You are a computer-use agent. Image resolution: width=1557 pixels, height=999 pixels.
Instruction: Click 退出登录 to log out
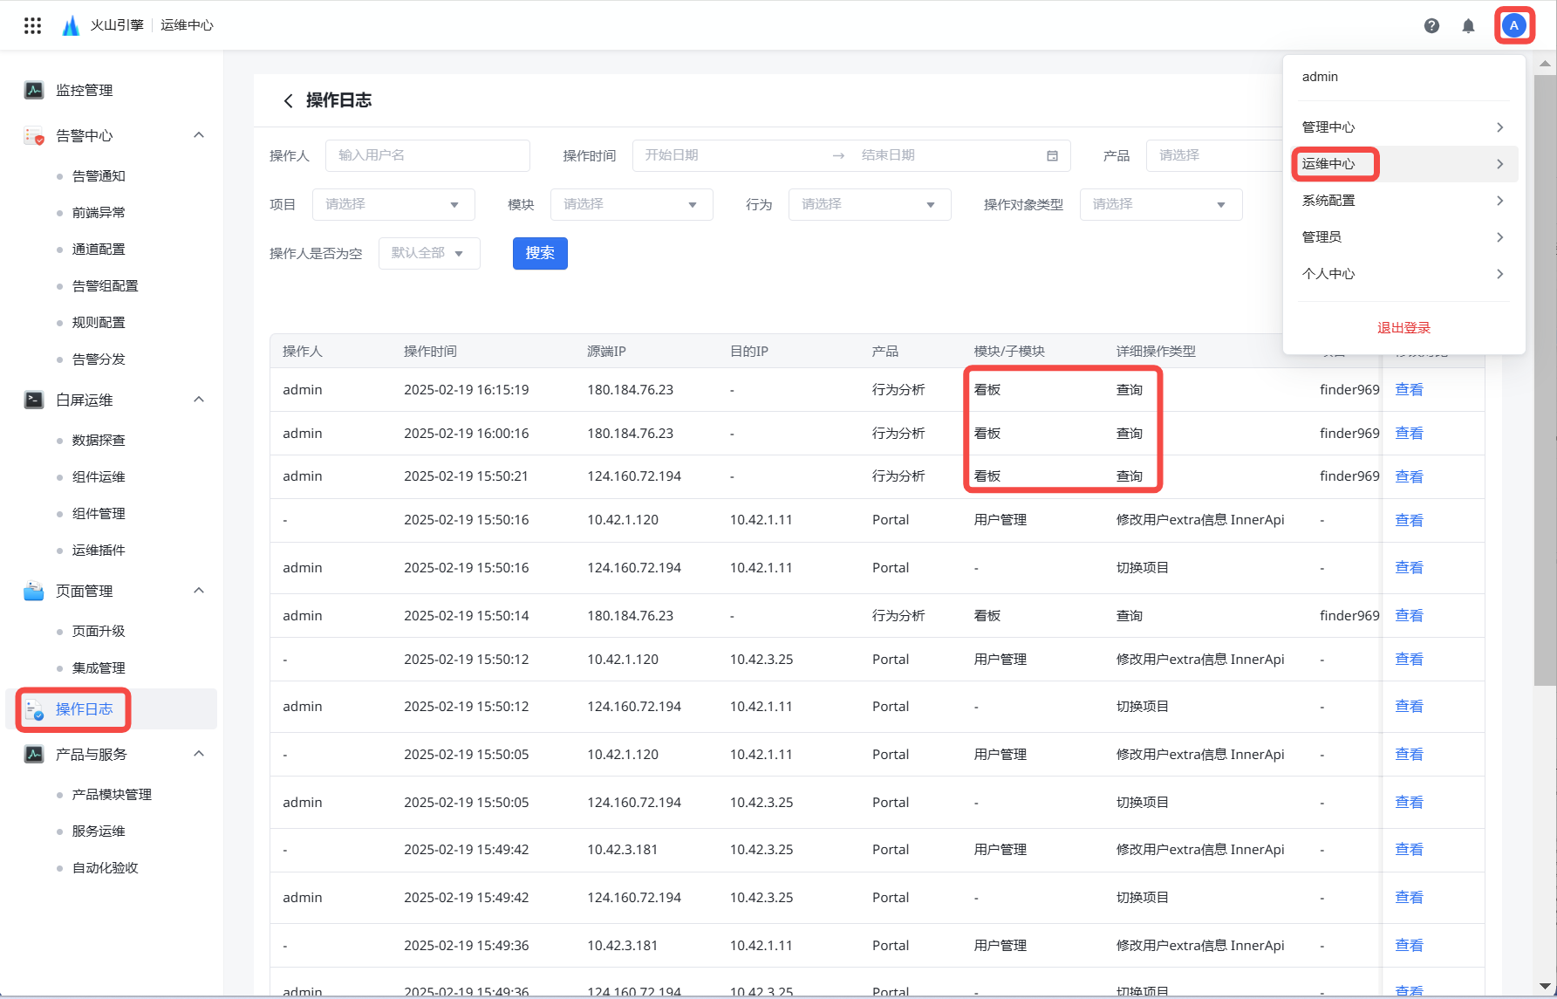1403,328
